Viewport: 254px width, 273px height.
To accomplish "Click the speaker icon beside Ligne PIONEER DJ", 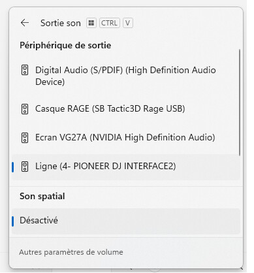I will tap(25, 167).
